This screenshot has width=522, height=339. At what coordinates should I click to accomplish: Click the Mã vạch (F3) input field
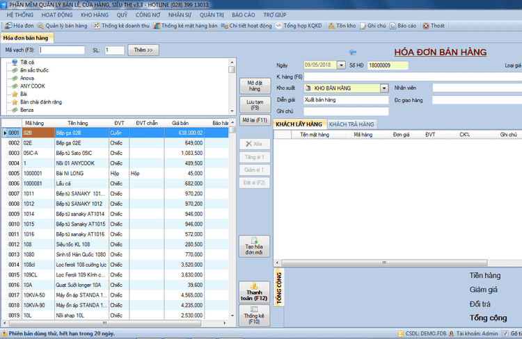point(62,50)
